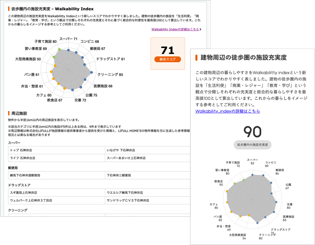This screenshot has height=245, width=315.
Task: Click the 90 score number
Action: point(252,132)
